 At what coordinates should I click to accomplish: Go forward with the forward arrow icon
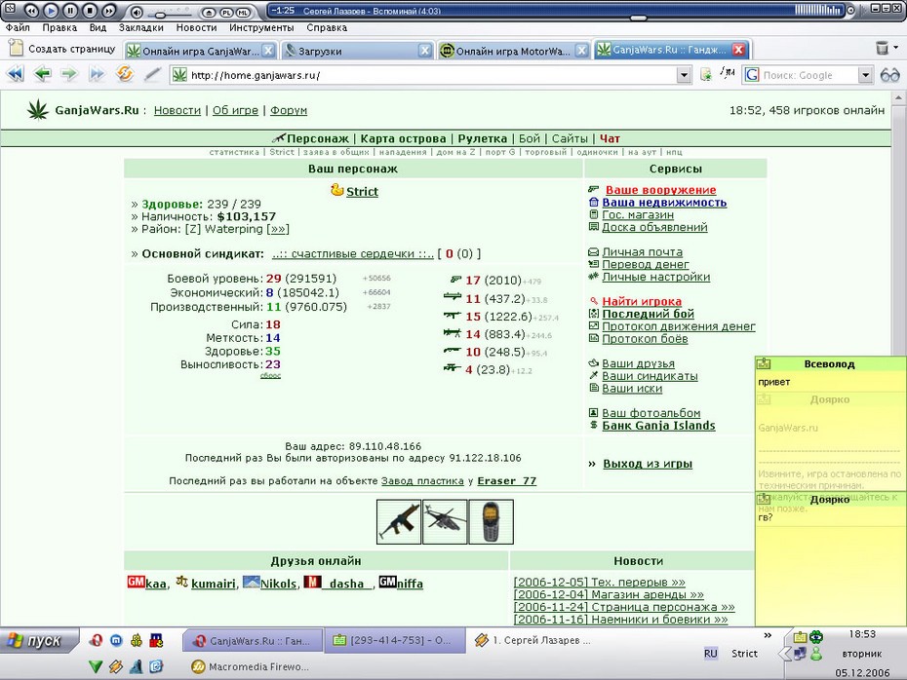click(x=69, y=74)
